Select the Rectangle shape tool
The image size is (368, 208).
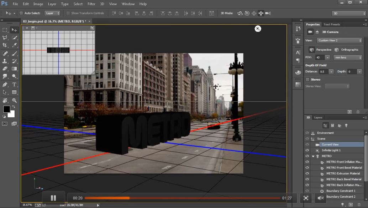click(x=14, y=92)
